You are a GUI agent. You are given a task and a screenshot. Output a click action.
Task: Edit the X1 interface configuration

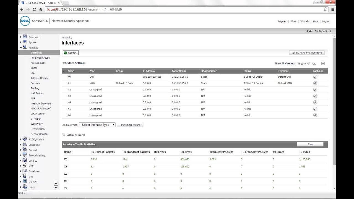315,83
